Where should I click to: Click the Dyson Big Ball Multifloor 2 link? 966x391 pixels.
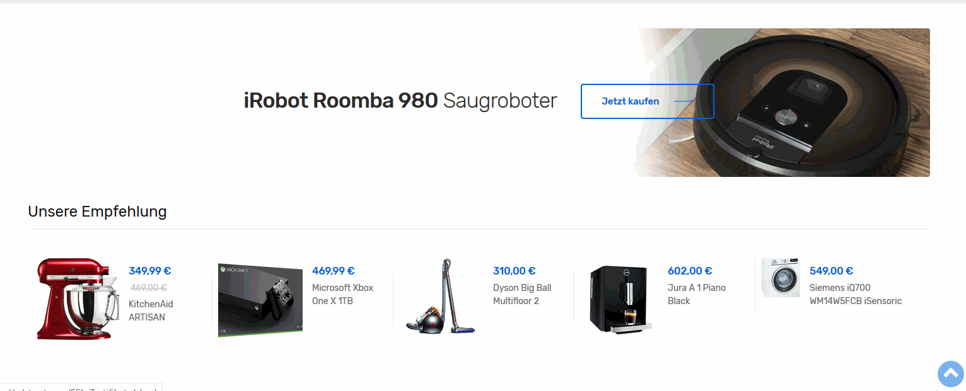pos(522,294)
